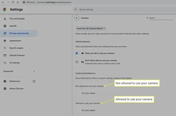Image resolution: width=176 pixels, height=116 pixels.
Task: Click the Chrome site info icon in the address bar
Action: (24, 2)
